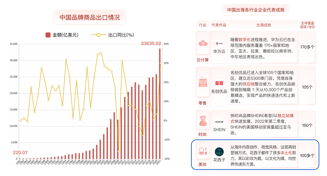The image size is (327, 176).
Task: Select the 代表作品 column header
Action: click(219, 25)
